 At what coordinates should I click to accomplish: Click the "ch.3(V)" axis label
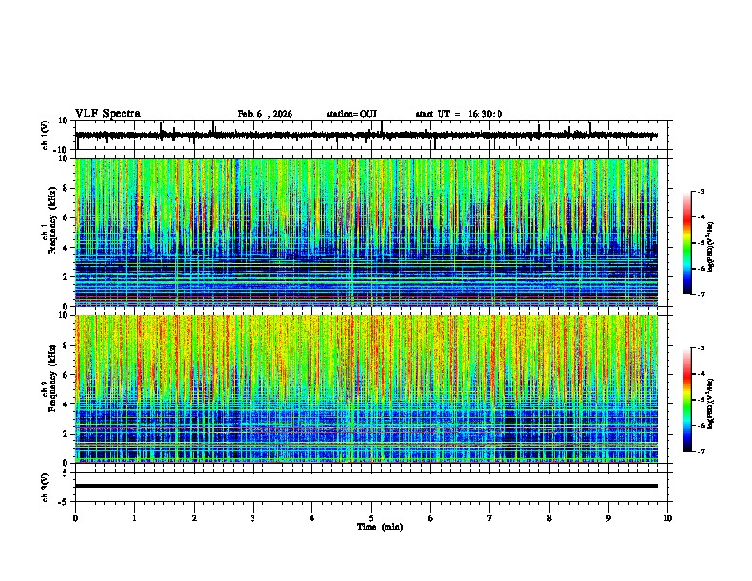click(46, 487)
